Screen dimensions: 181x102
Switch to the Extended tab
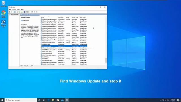click(23, 66)
